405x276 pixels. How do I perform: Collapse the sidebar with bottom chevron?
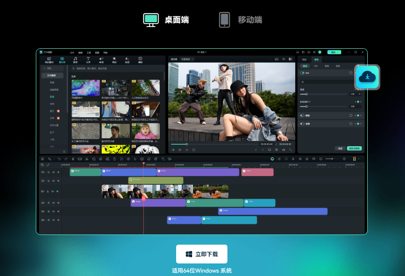point(64,152)
